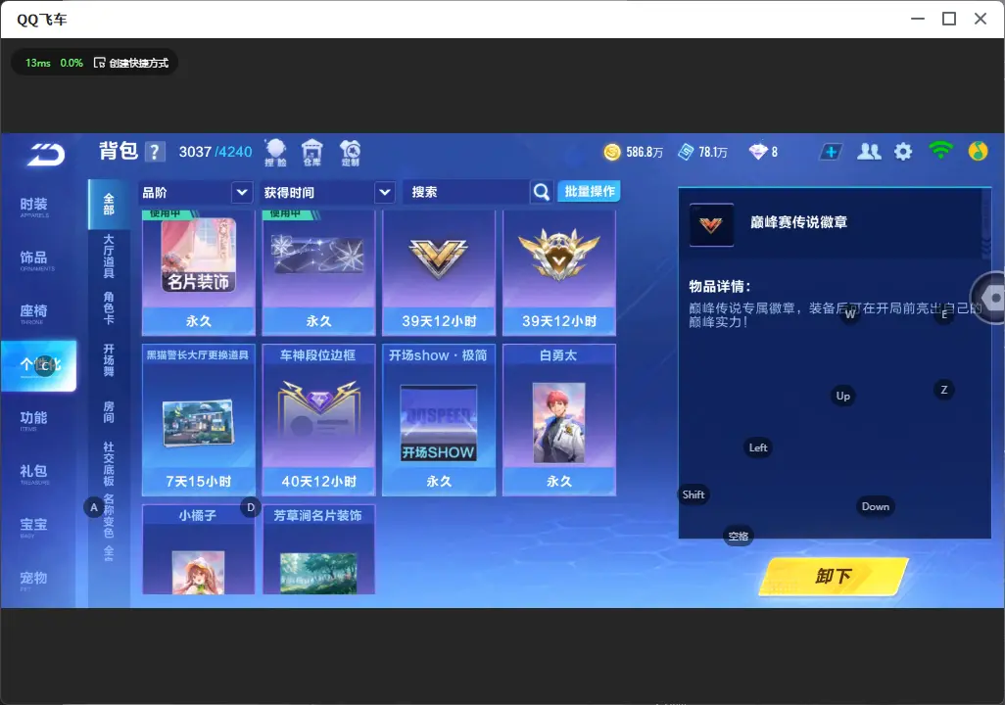The height and width of the screenshot is (705, 1005).
Task: Open the settings gear icon
Action: click(x=903, y=152)
